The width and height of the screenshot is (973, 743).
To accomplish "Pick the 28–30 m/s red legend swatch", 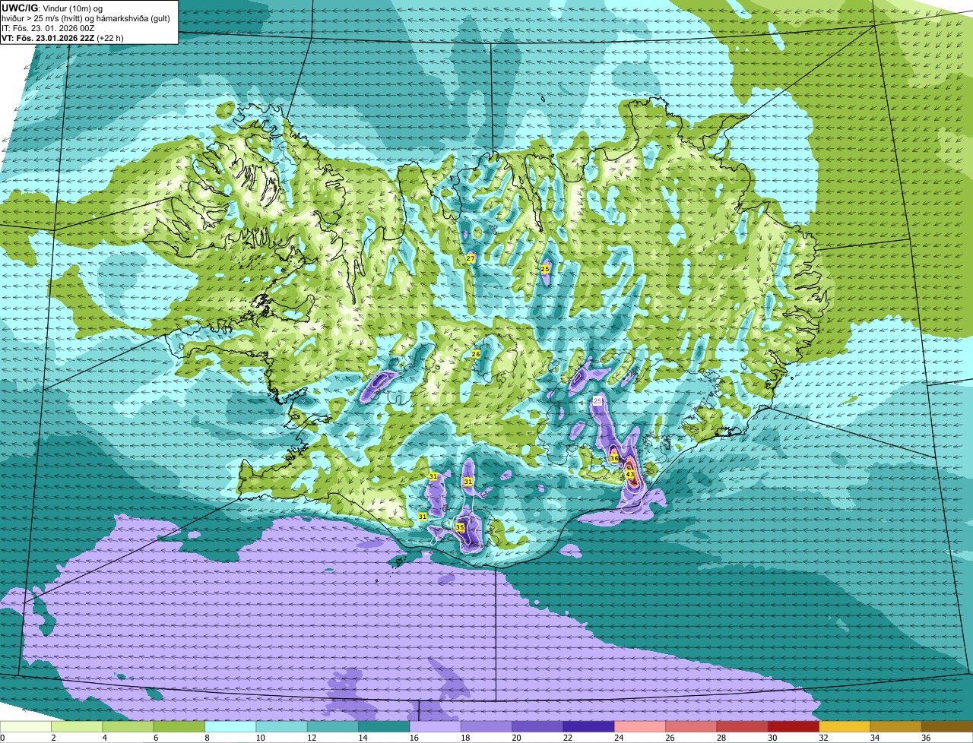I will coord(743,726).
